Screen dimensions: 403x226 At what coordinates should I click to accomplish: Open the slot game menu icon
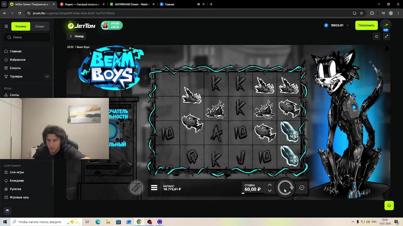tap(154, 188)
